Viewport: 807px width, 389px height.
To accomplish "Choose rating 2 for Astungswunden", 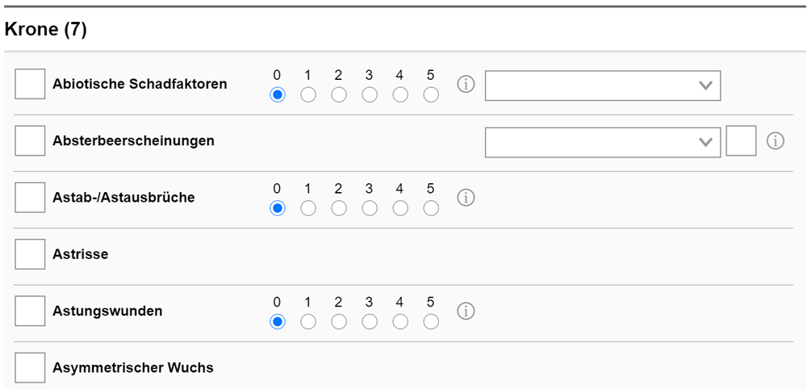I will pyautogui.click(x=339, y=321).
